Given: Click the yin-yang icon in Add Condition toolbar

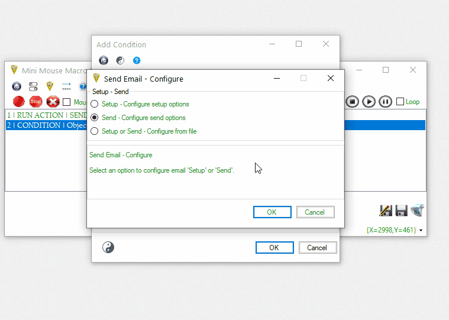Looking at the screenshot, I should click(x=120, y=60).
